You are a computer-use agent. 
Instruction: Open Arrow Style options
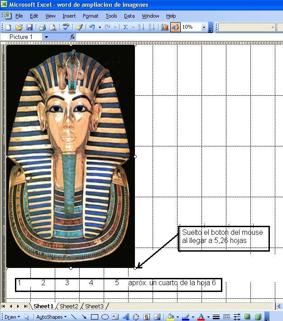tap(237, 317)
